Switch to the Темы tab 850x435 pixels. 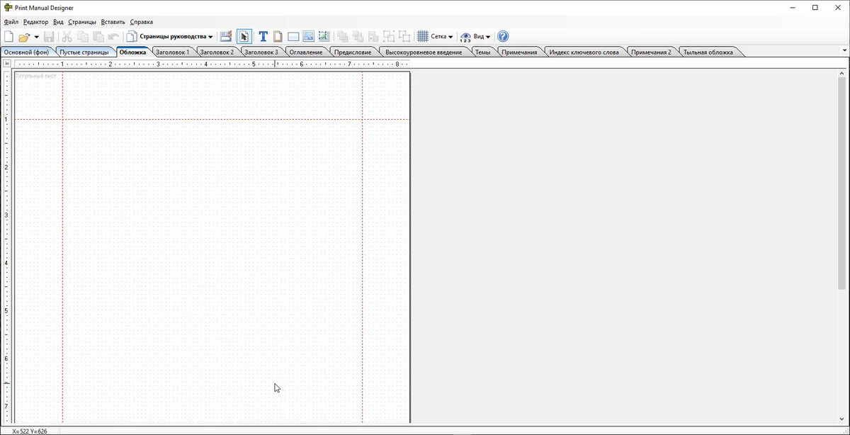click(x=482, y=52)
